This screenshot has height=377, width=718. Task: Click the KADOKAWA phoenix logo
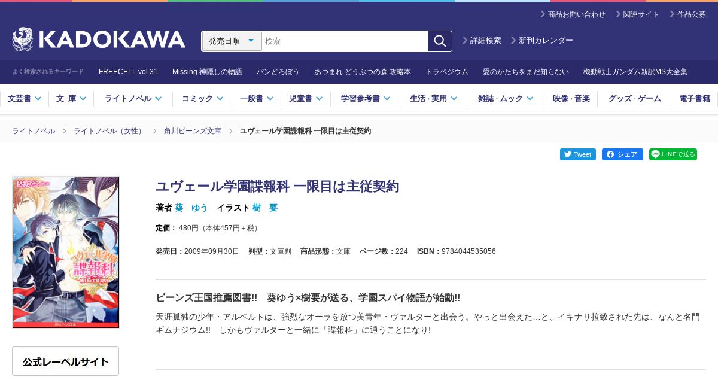click(99, 40)
